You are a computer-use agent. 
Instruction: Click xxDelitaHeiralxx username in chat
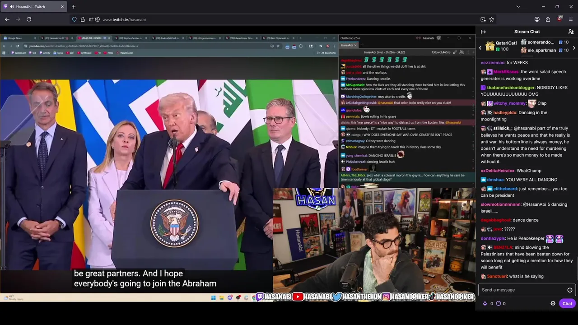(x=498, y=171)
